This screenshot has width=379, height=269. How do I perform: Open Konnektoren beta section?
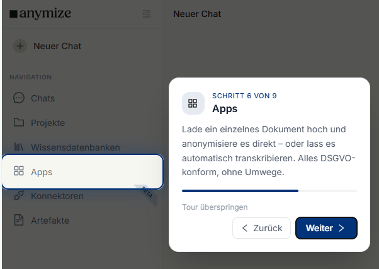[x=57, y=196]
